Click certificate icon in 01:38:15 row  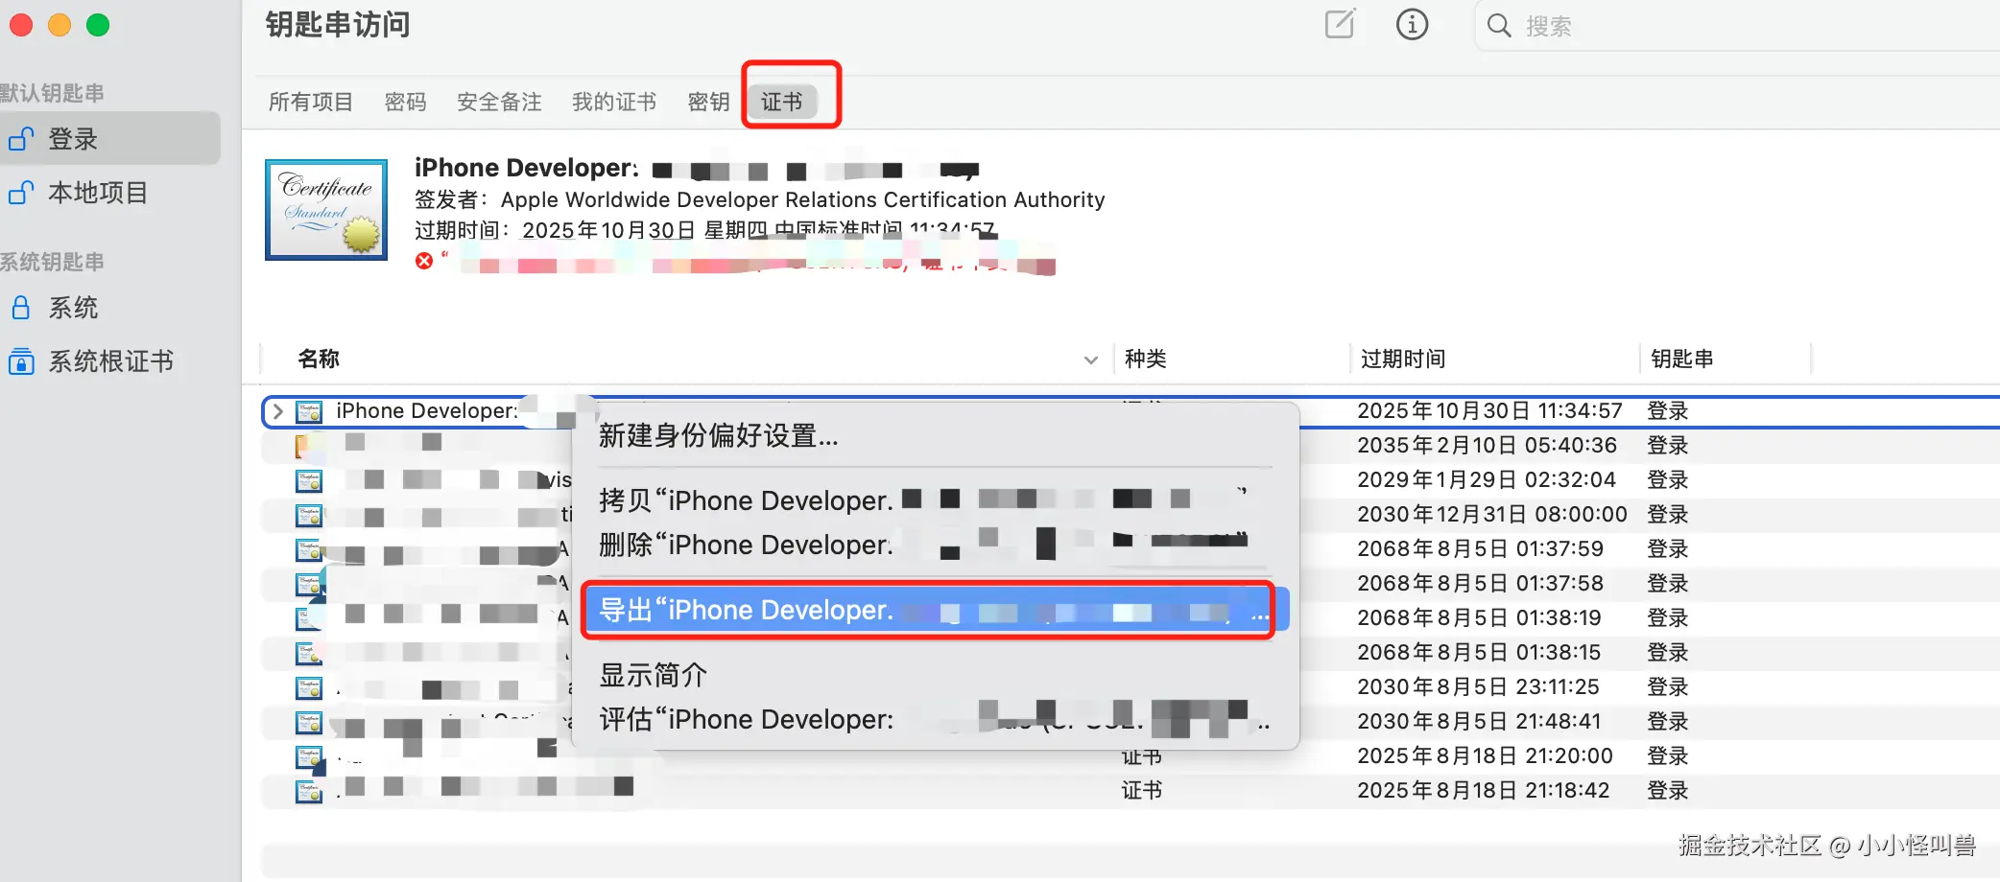(309, 654)
